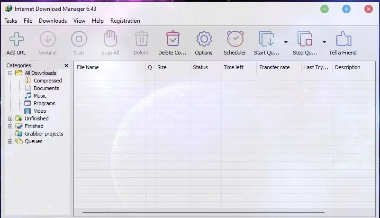The width and height of the screenshot is (380, 218).
Task: Click the Last Try column header
Action: (x=317, y=67)
